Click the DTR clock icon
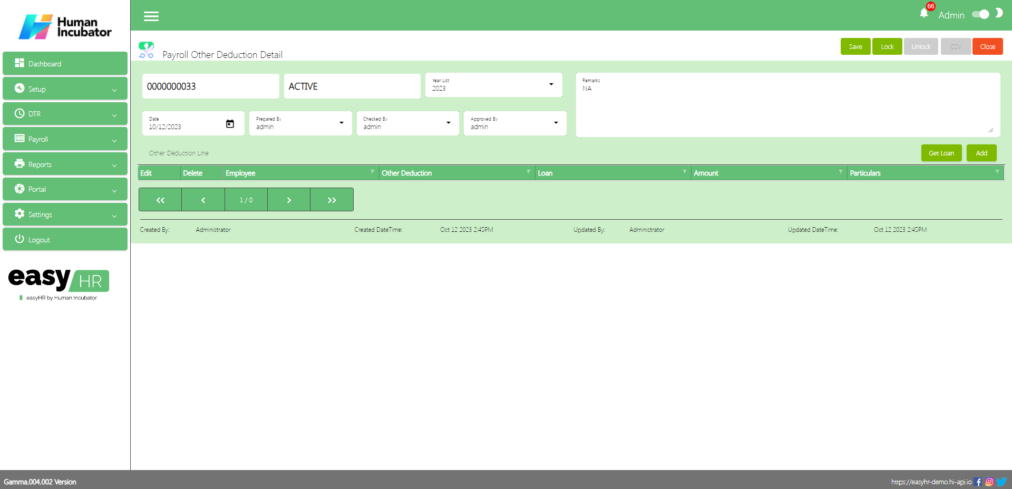Screen dimensions: 1012x489 pos(20,113)
